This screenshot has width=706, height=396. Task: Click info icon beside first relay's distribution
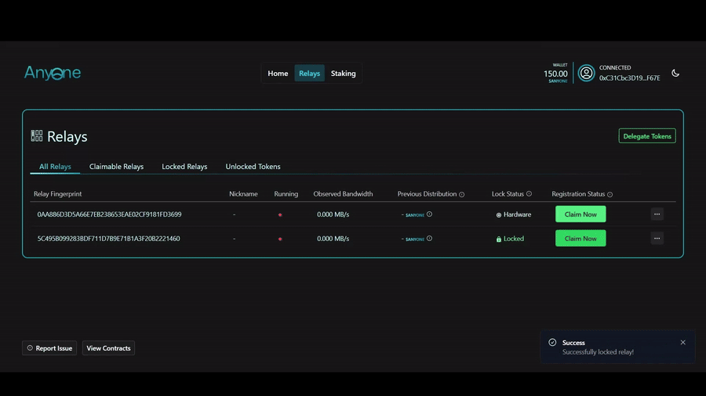pyautogui.click(x=429, y=214)
